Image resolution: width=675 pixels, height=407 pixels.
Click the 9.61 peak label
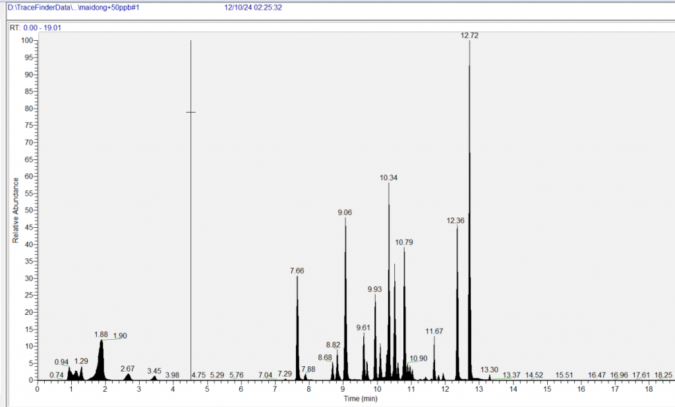click(x=363, y=328)
